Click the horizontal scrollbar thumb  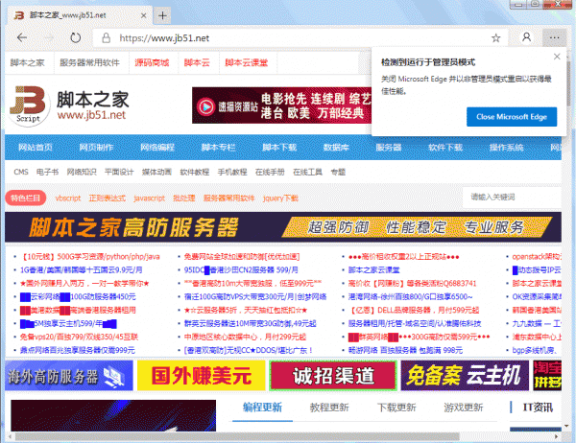coord(237,436)
